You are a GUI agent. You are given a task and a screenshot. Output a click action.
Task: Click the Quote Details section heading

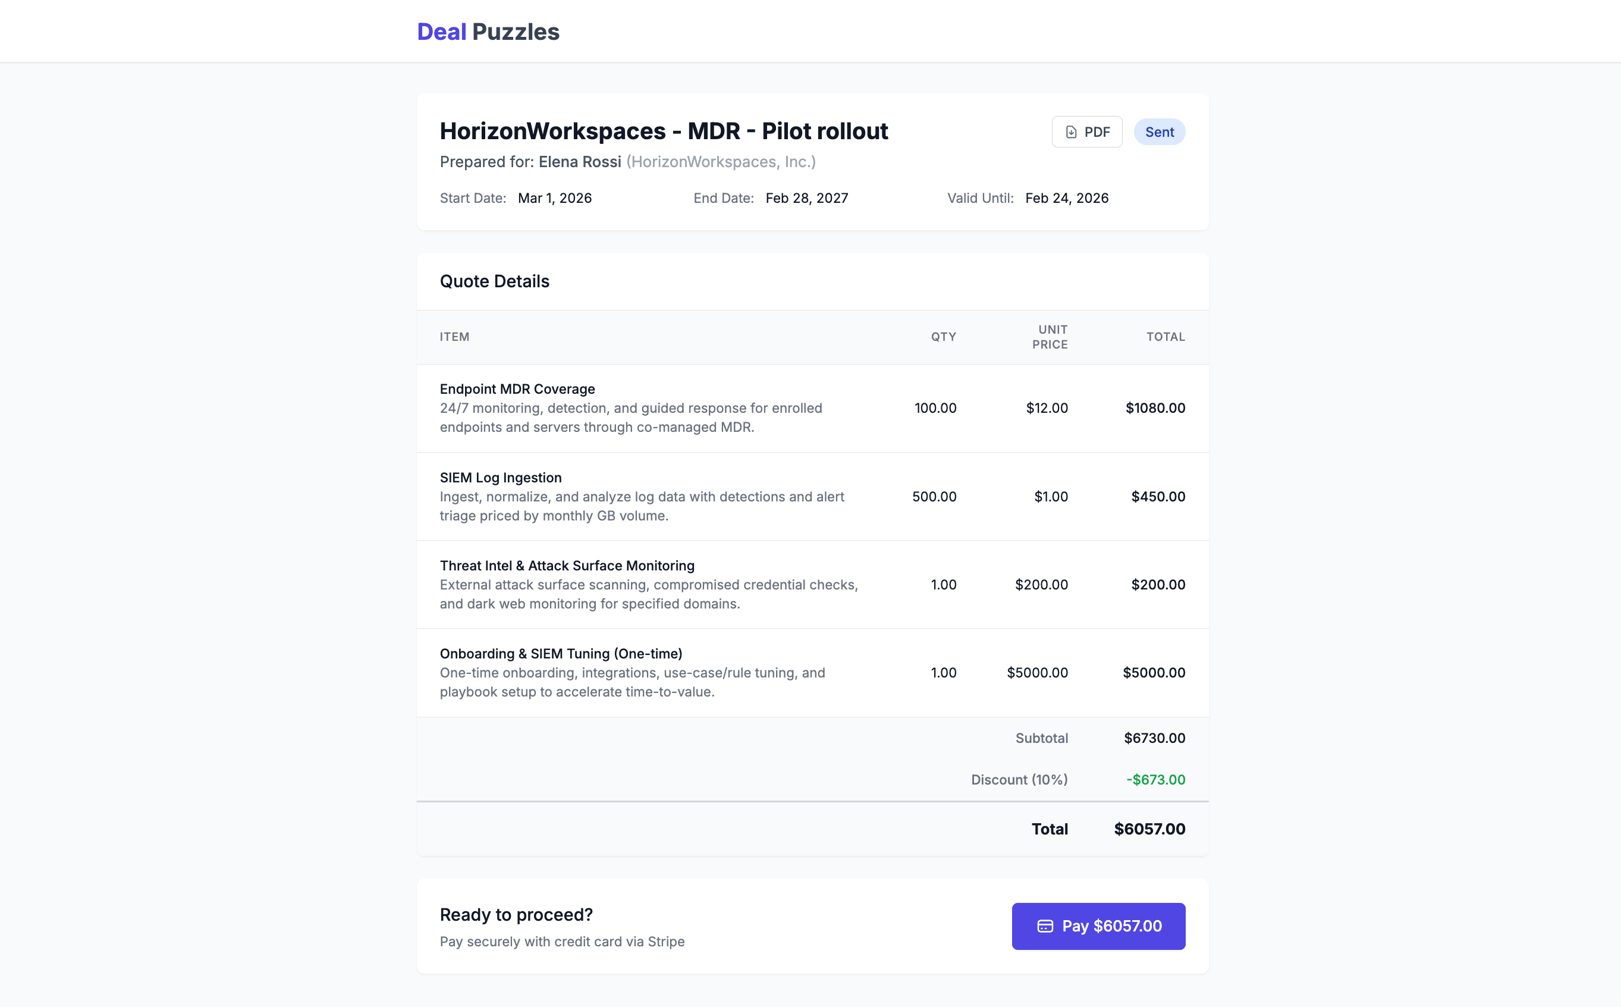click(494, 281)
